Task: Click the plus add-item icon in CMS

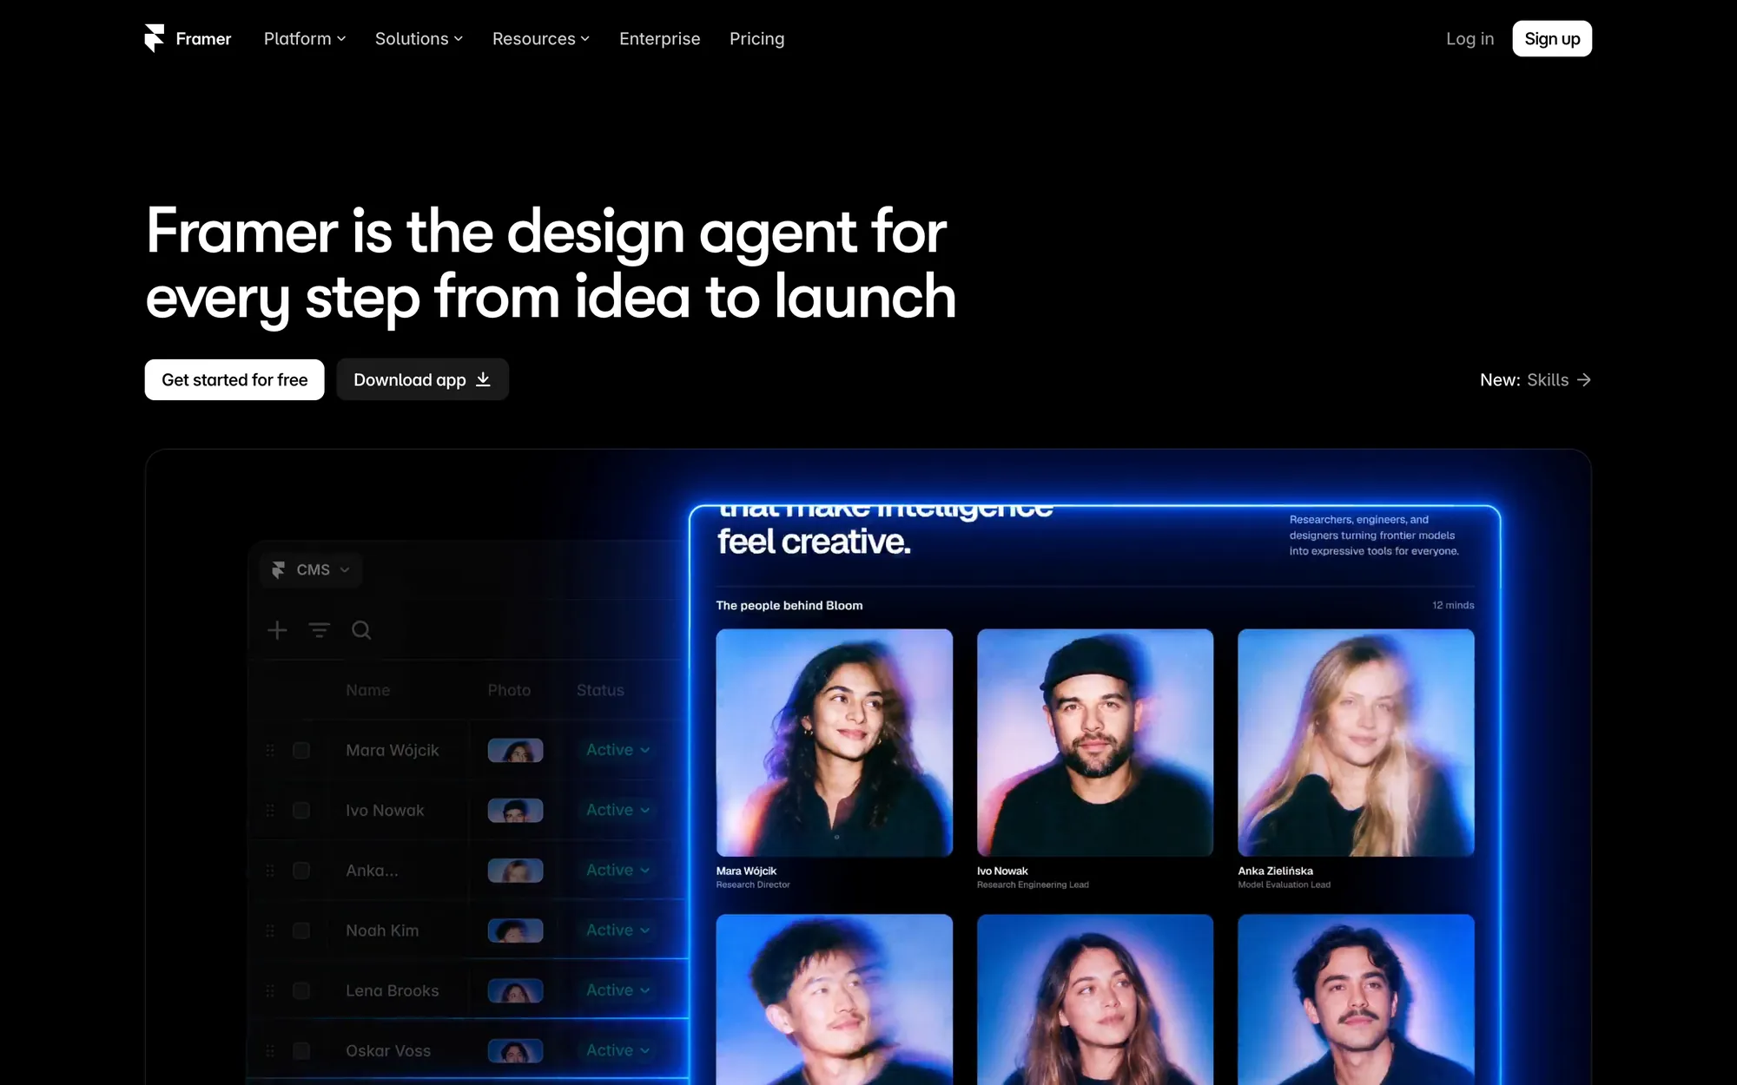Action: pos(277,630)
